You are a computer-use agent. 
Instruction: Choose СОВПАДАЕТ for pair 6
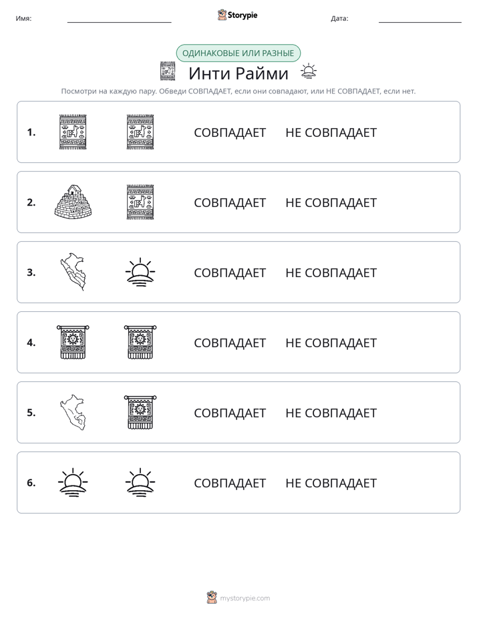coord(230,483)
